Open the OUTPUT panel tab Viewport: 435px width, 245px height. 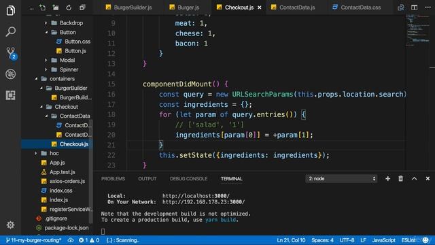click(x=147, y=178)
